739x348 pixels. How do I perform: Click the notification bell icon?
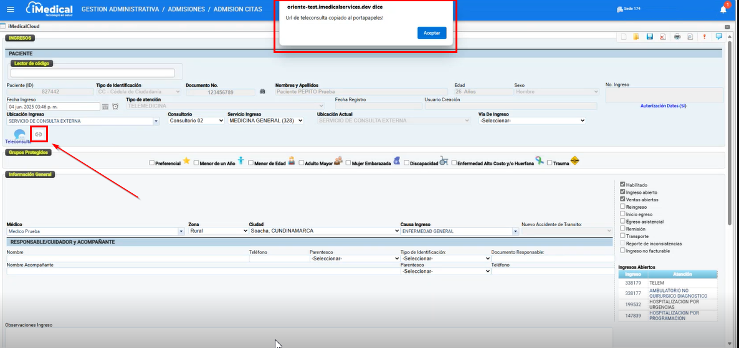coord(723,9)
